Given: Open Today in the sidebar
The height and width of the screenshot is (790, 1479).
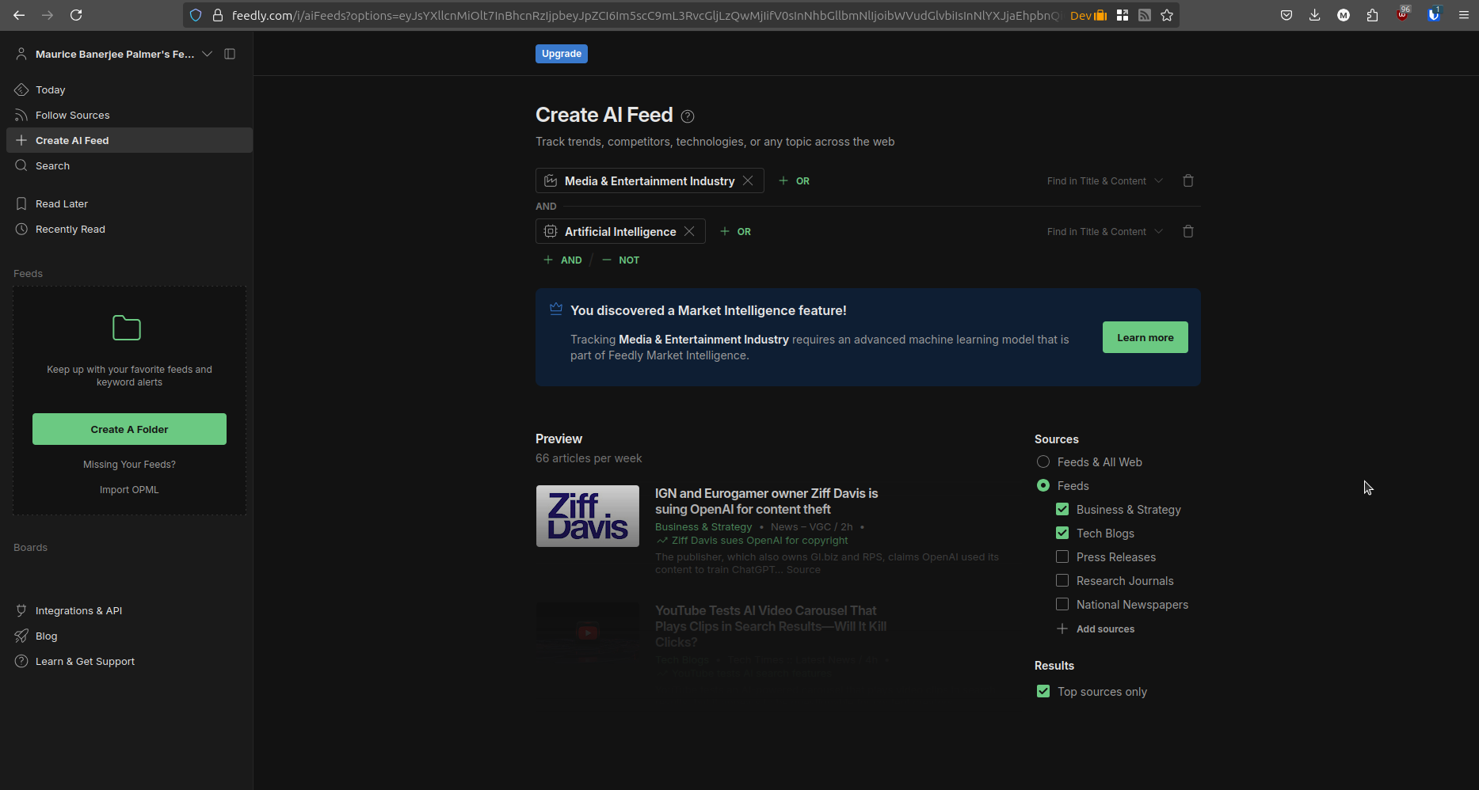Looking at the screenshot, I should coord(129,89).
